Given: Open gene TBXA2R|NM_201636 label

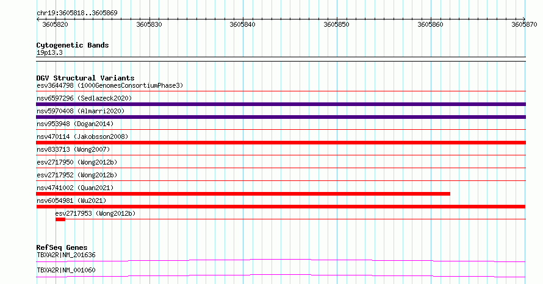Looking at the screenshot, I should tap(66, 255).
